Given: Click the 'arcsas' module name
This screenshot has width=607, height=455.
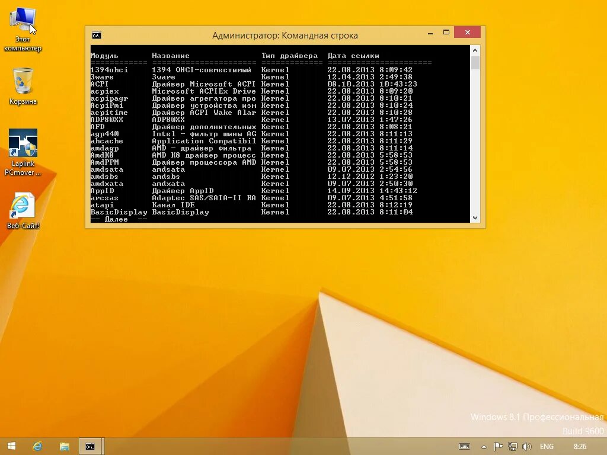Looking at the screenshot, I should coord(104,198).
